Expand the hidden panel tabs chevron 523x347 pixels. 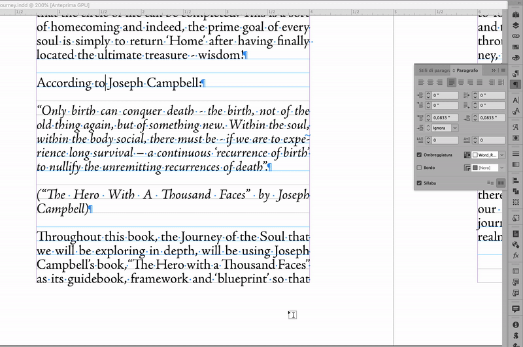coord(494,70)
